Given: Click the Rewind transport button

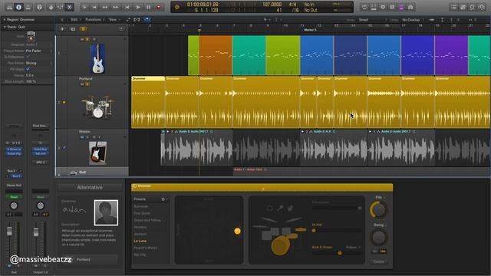Looking at the screenshot, I should (x=105, y=7).
